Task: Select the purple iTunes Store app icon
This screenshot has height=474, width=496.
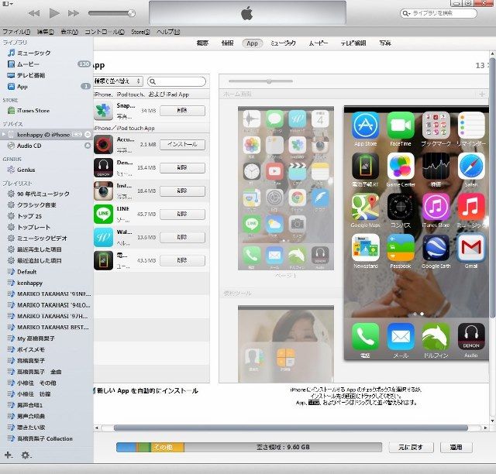Action: [436, 207]
